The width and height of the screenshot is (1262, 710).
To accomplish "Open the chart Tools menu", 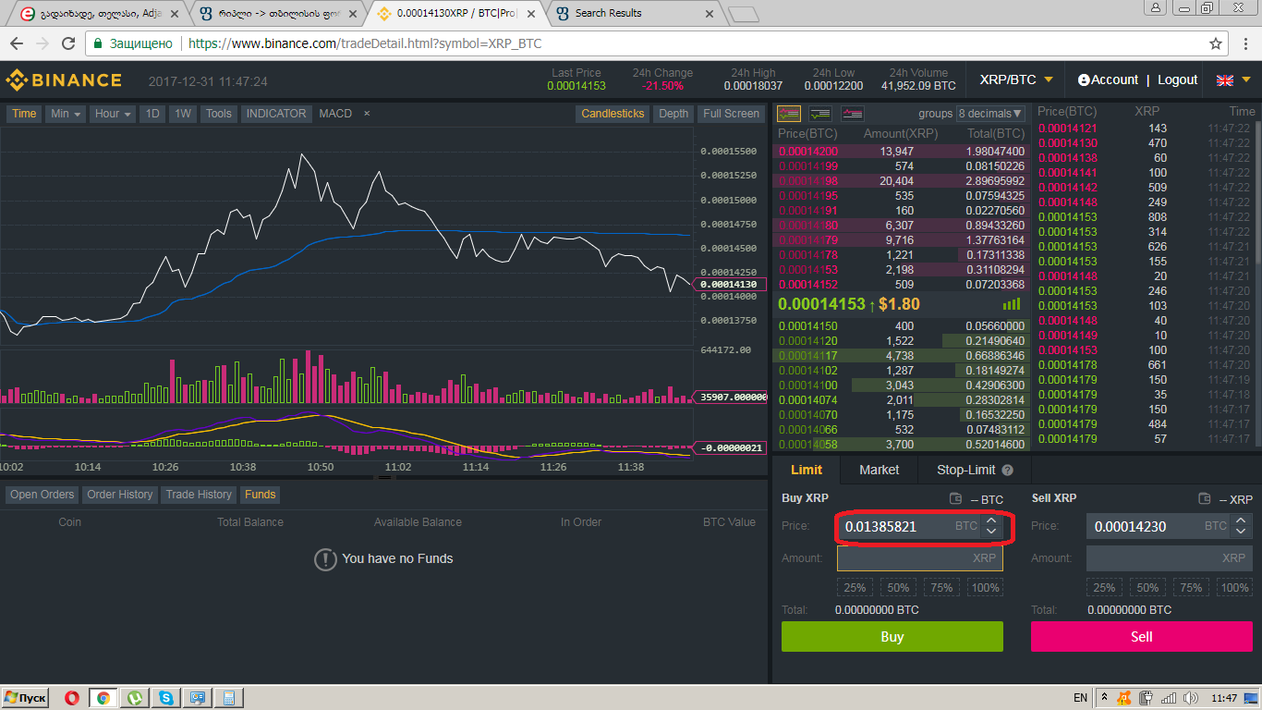I will [x=219, y=114].
